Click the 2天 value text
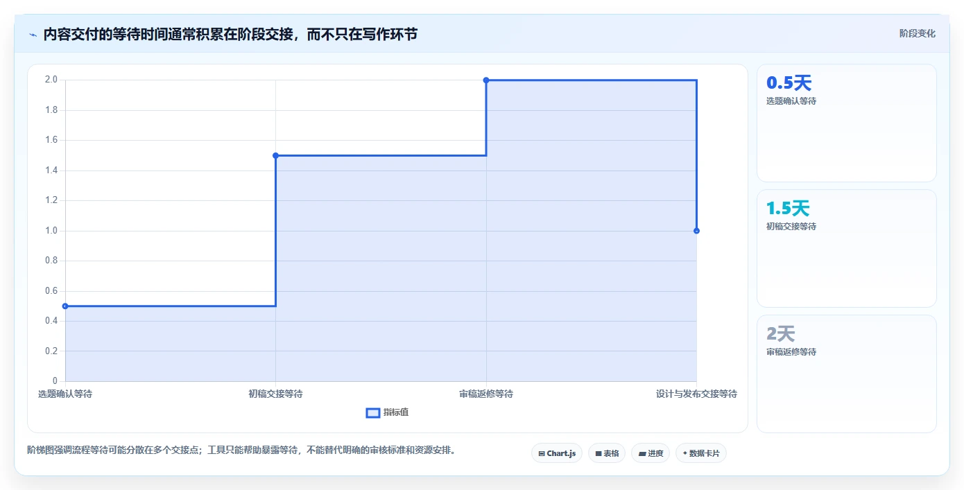 tap(780, 334)
